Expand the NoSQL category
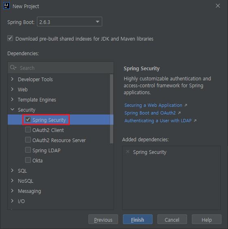This screenshot has height=229, width=228. coord(13,181)
